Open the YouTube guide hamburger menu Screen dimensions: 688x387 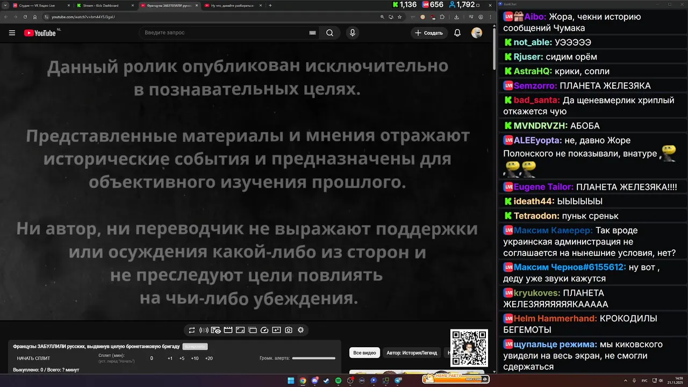point(12,33)
